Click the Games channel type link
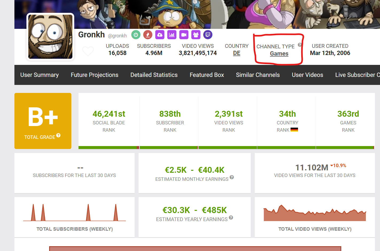This screenshot has height=251, width=380. coord(279,54)
